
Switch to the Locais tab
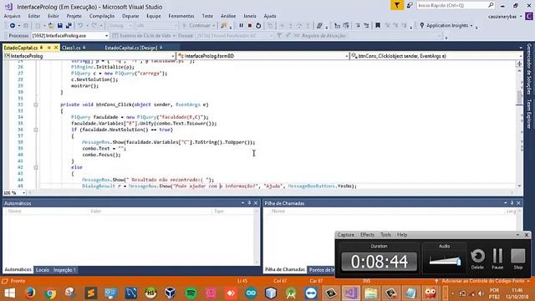point(43,270)
